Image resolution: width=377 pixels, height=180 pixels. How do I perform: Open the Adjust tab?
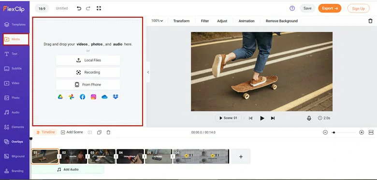(222, 21)
